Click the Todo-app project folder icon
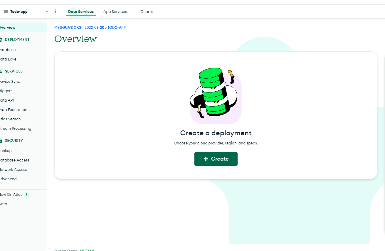The width and height of the screenshot is (385, 251). tap(6, 11)
